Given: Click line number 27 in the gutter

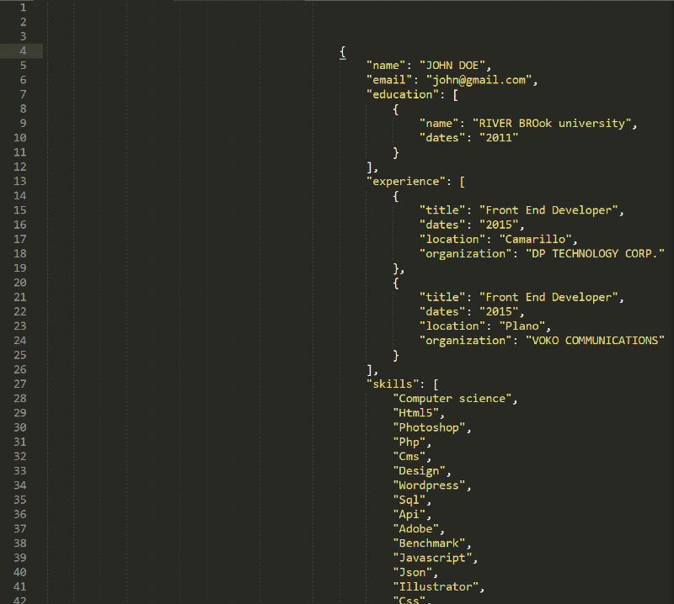Looking at the screenshot, I should pyautogui.click(x=19, y=384).
